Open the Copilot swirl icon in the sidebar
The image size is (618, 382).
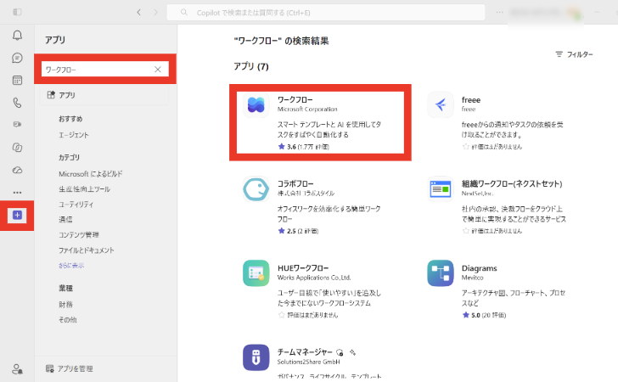pos(17,148)
